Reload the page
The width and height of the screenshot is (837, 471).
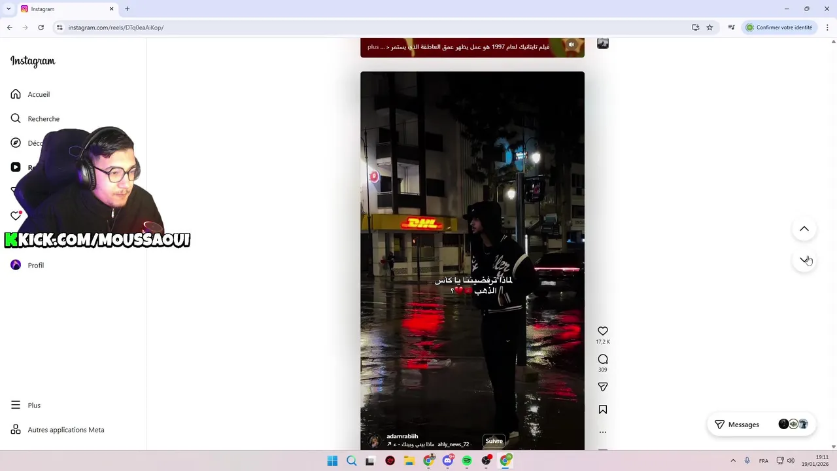click(41, 27)
